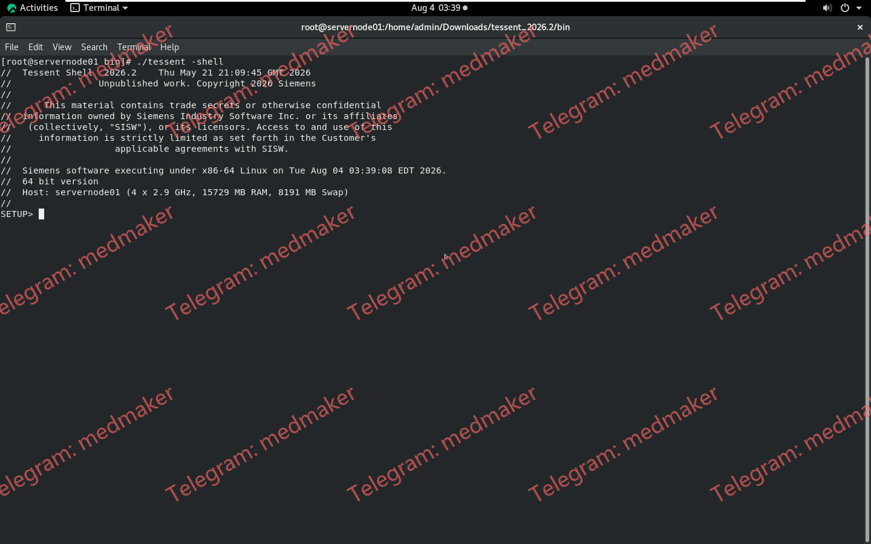The height and width of the screenshot is (544, 871).
Task: Click the power icon in system tray
Action: (x=845, y=8)
